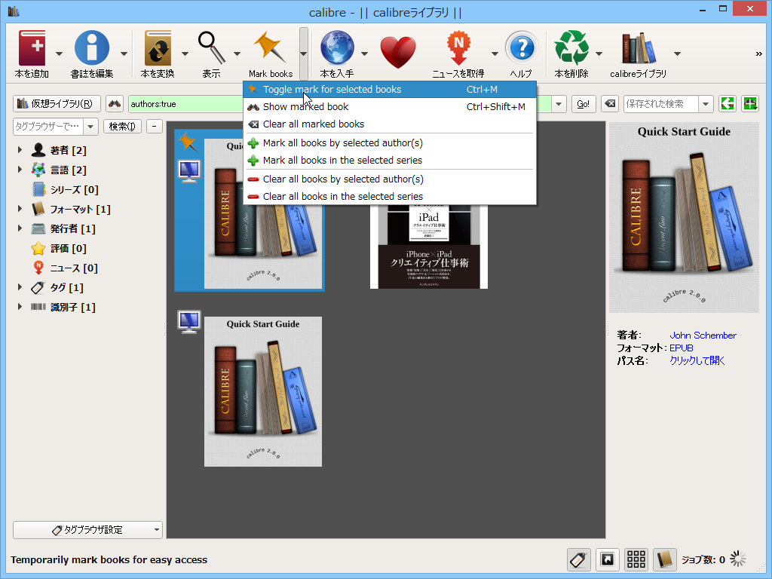Clear the search with the eraser icon

pyautogui.click(x=609, y=104)
